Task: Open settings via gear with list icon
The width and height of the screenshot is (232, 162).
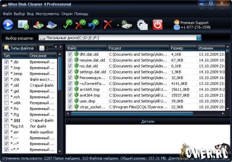Action: [142, 25]
